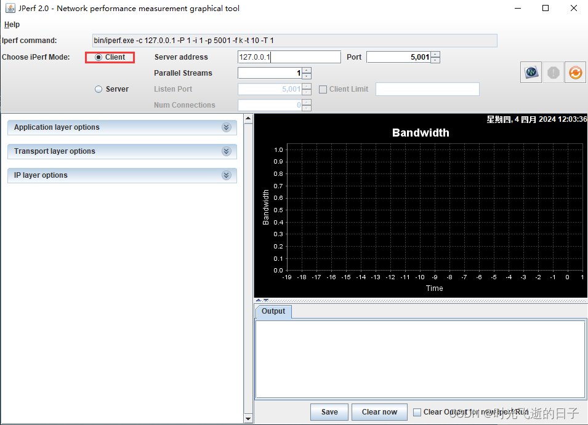This screenshot has width=588, height=425.
Task: Expand IP layer options panel
Action: (122, 175)
